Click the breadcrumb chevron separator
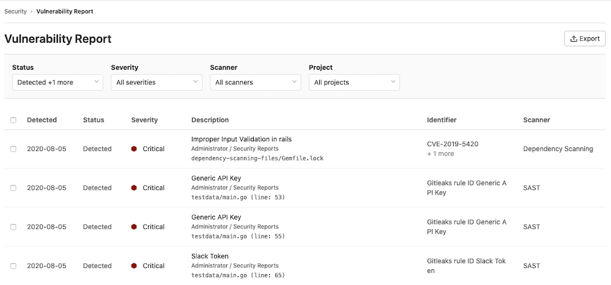 [x=32, y=12]
